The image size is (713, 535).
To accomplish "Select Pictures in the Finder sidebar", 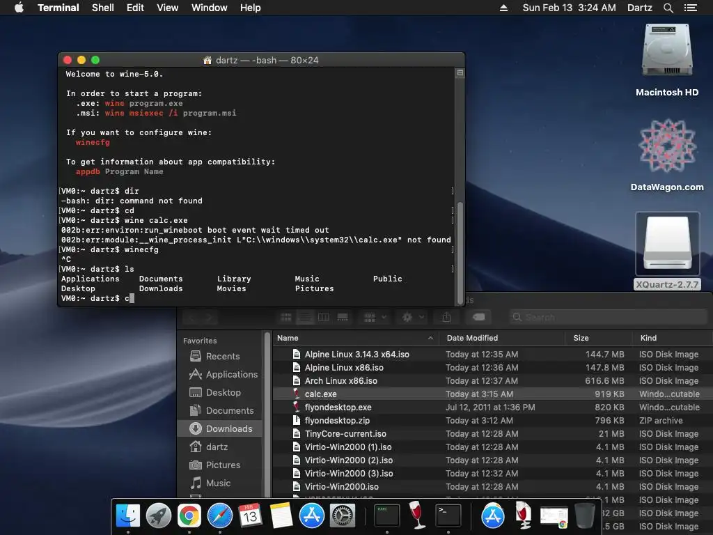I will tap(220, 465).
